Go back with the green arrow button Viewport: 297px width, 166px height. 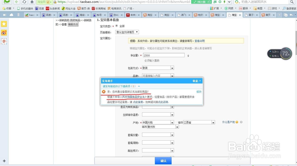point(16,2)
